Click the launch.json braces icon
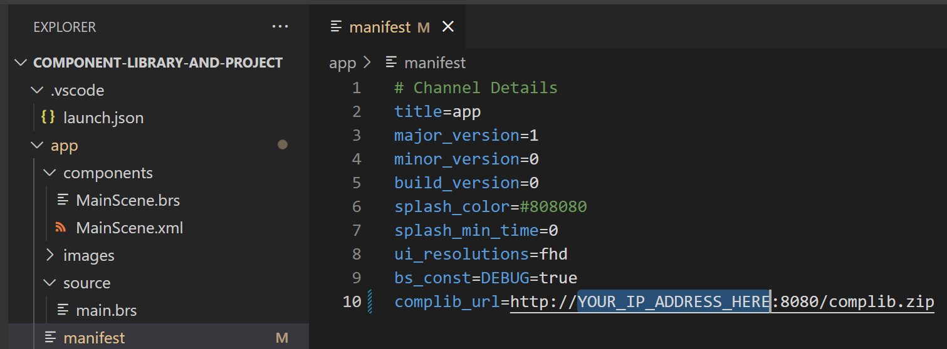947x349 pixels. [48, 118]
